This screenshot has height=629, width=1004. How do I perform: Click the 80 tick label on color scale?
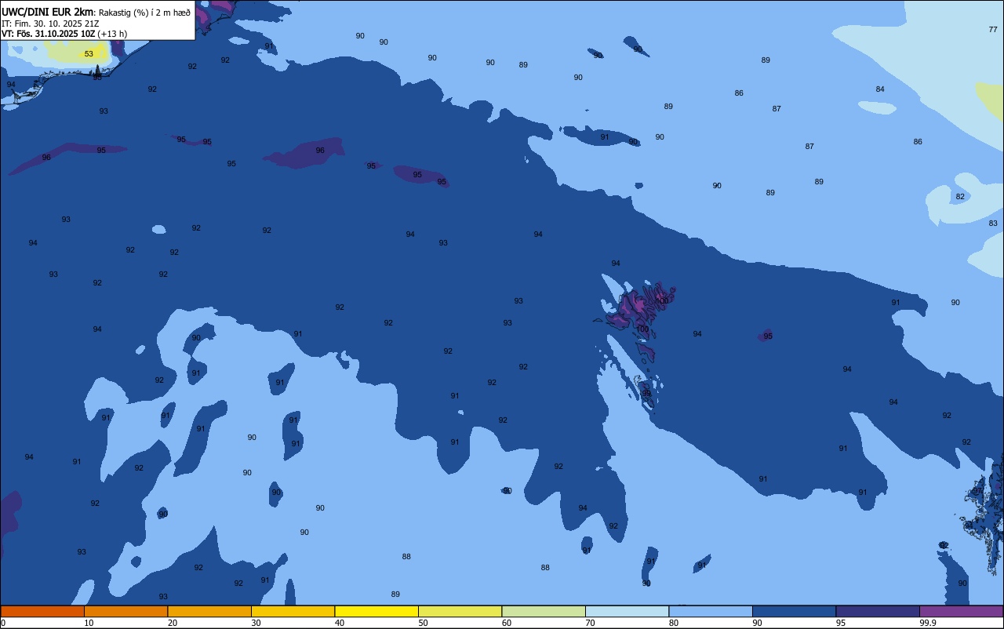(x=674, y=623)
